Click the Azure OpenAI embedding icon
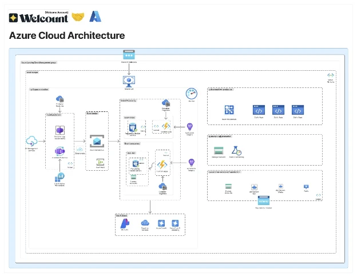 pos(175,223)
